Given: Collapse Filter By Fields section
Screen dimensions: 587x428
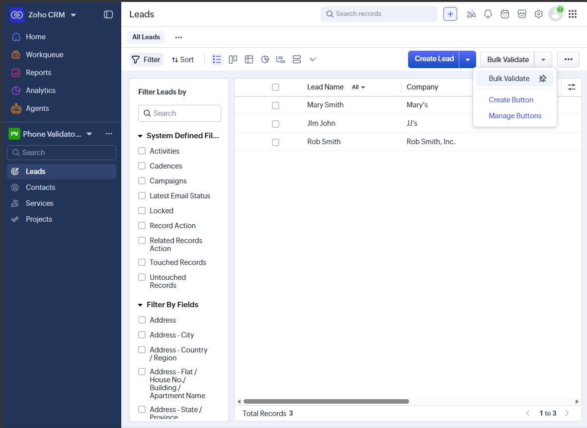Looking at the screenshot, I should click(140, 305).
